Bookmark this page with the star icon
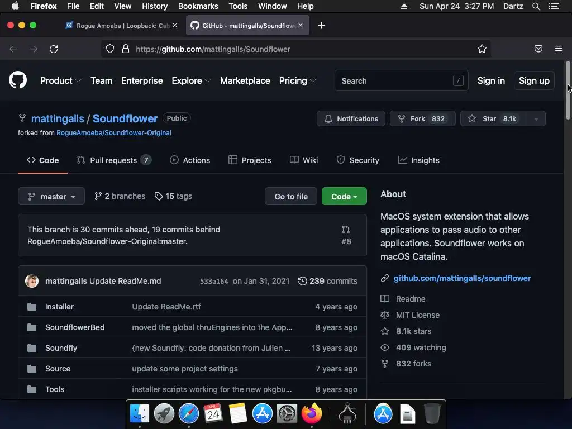The image size is (572, 429). click(482, 49)
